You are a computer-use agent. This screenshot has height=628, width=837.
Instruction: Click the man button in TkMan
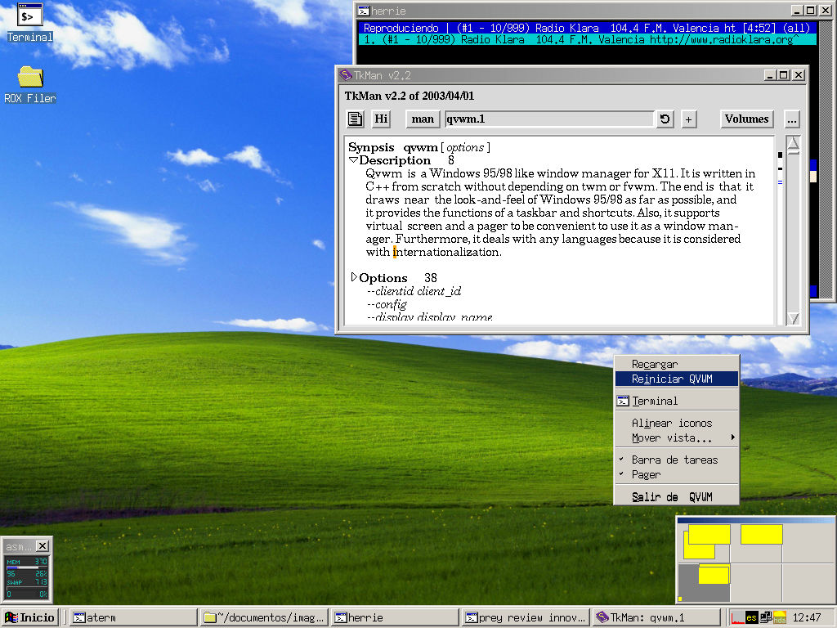point(423,119)
